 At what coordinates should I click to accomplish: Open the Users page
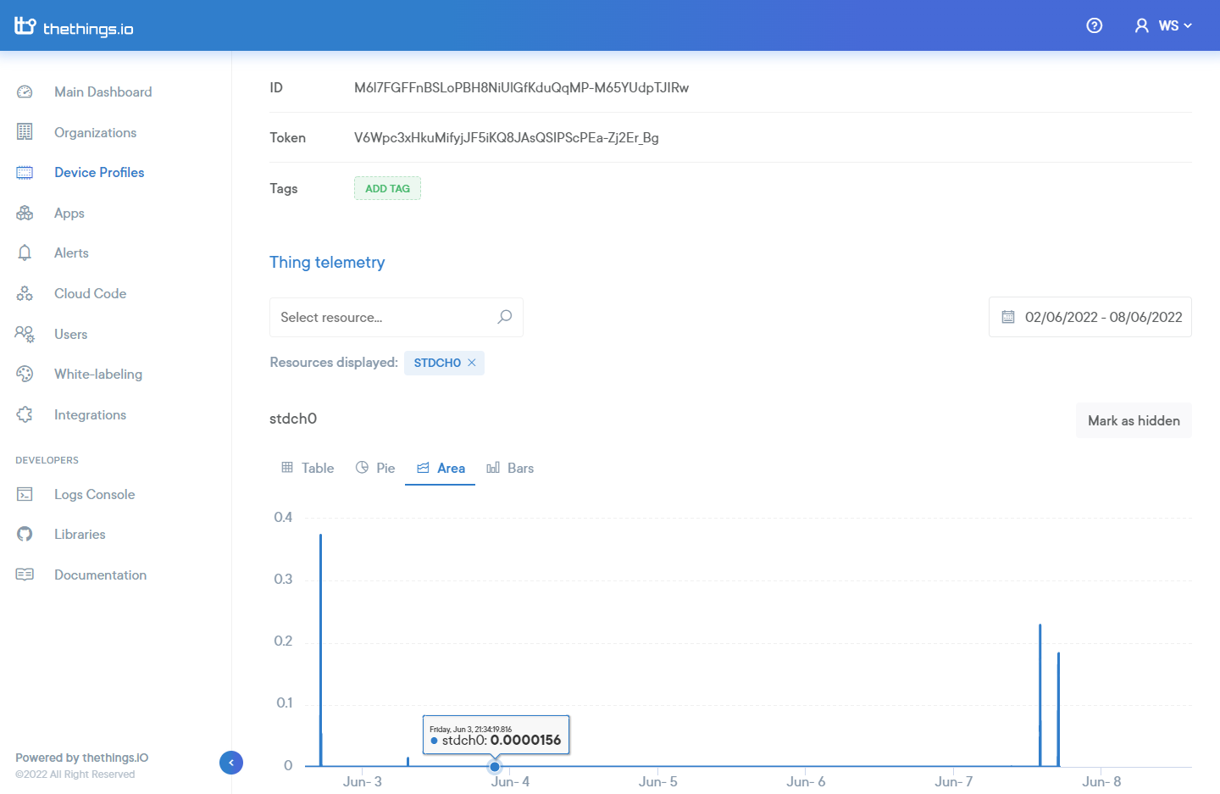click(x=70, y=334)
